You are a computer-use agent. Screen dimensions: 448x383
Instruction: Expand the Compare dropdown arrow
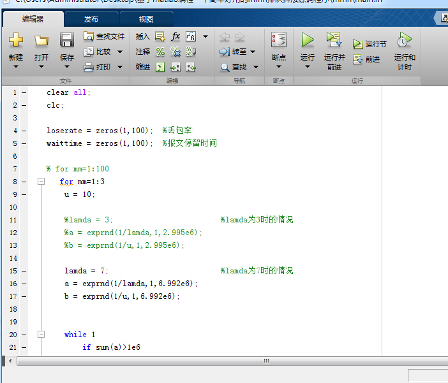(x=120, y=52)
